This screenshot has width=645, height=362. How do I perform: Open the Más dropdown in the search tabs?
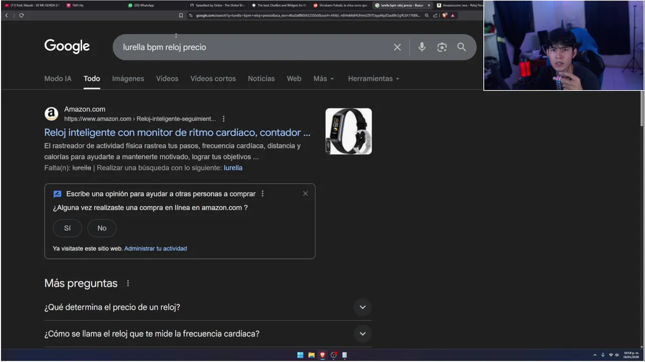point(324,78)
